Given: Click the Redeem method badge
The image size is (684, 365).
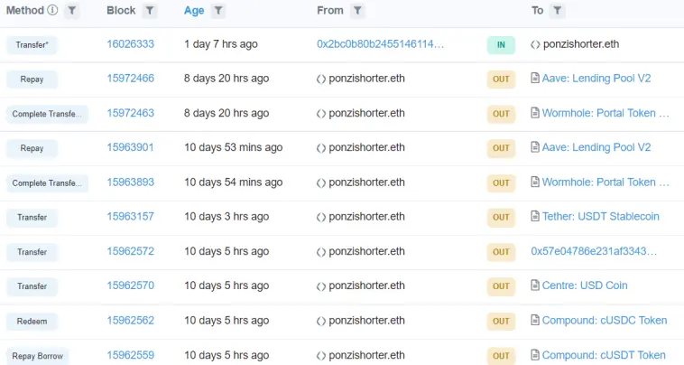Looking at the screenshot, I should [x=32, y=322].
